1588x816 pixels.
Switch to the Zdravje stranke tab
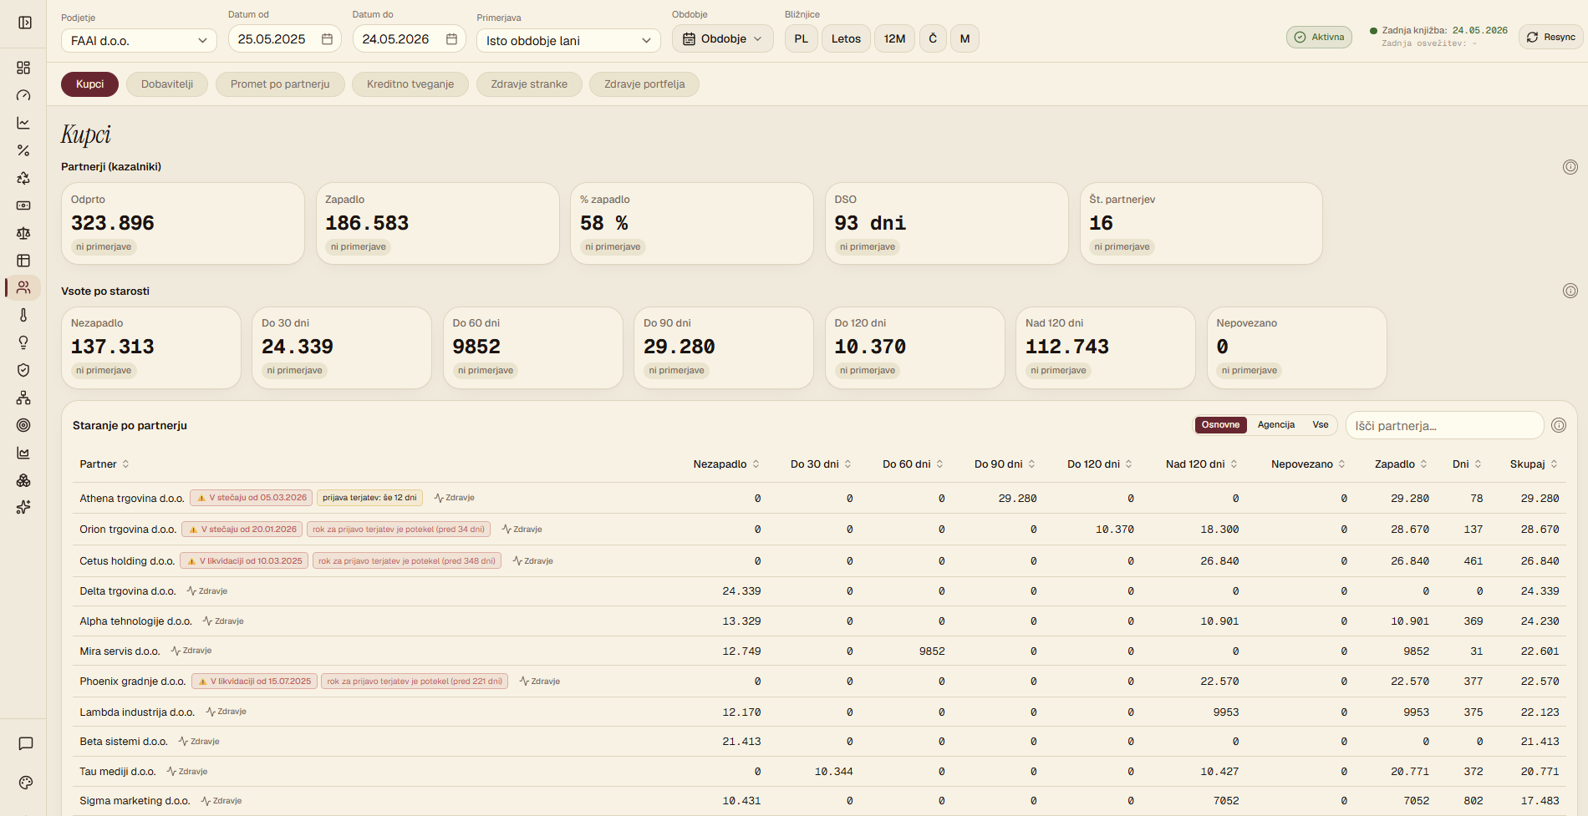point(529,84)
